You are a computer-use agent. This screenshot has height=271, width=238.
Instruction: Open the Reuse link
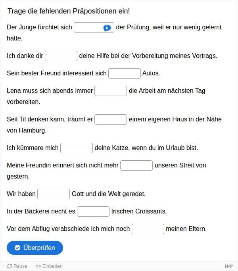[x=17, y=266]
